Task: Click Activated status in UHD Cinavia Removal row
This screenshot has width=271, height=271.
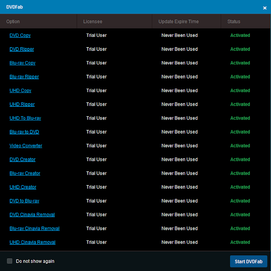Action: [240, 242]
